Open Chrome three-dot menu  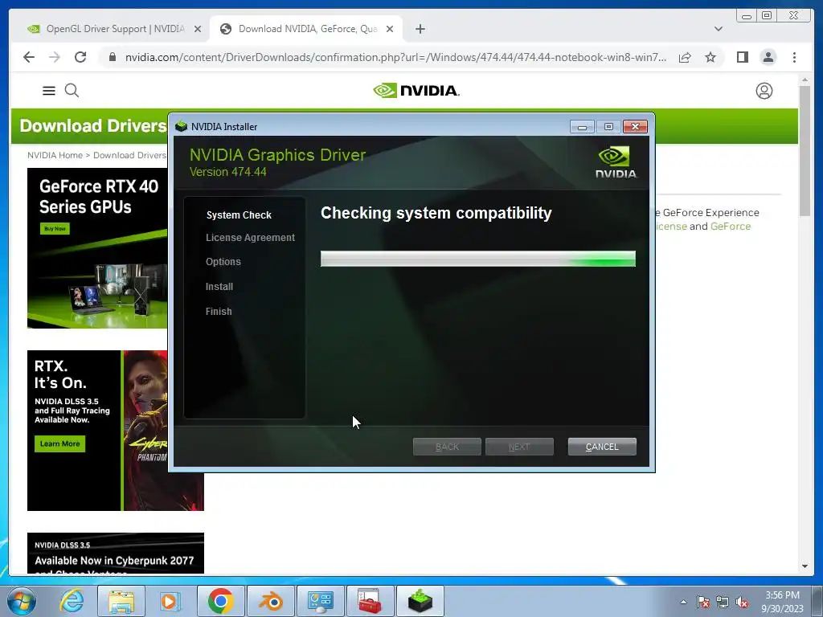click(x=794, y=57)
